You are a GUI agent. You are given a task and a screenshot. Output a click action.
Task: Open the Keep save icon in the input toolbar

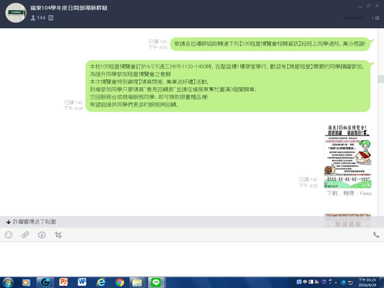tap(42, 235)
